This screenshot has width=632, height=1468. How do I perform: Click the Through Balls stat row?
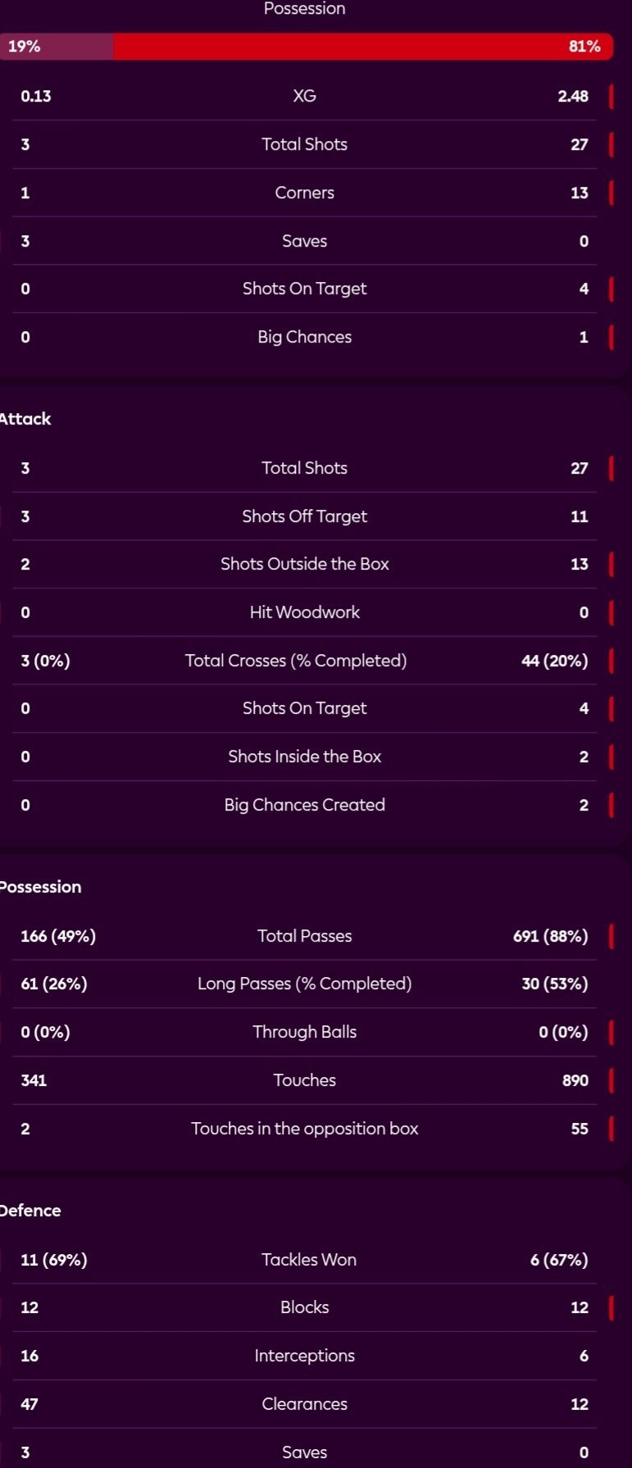(x=304, y=1032)
